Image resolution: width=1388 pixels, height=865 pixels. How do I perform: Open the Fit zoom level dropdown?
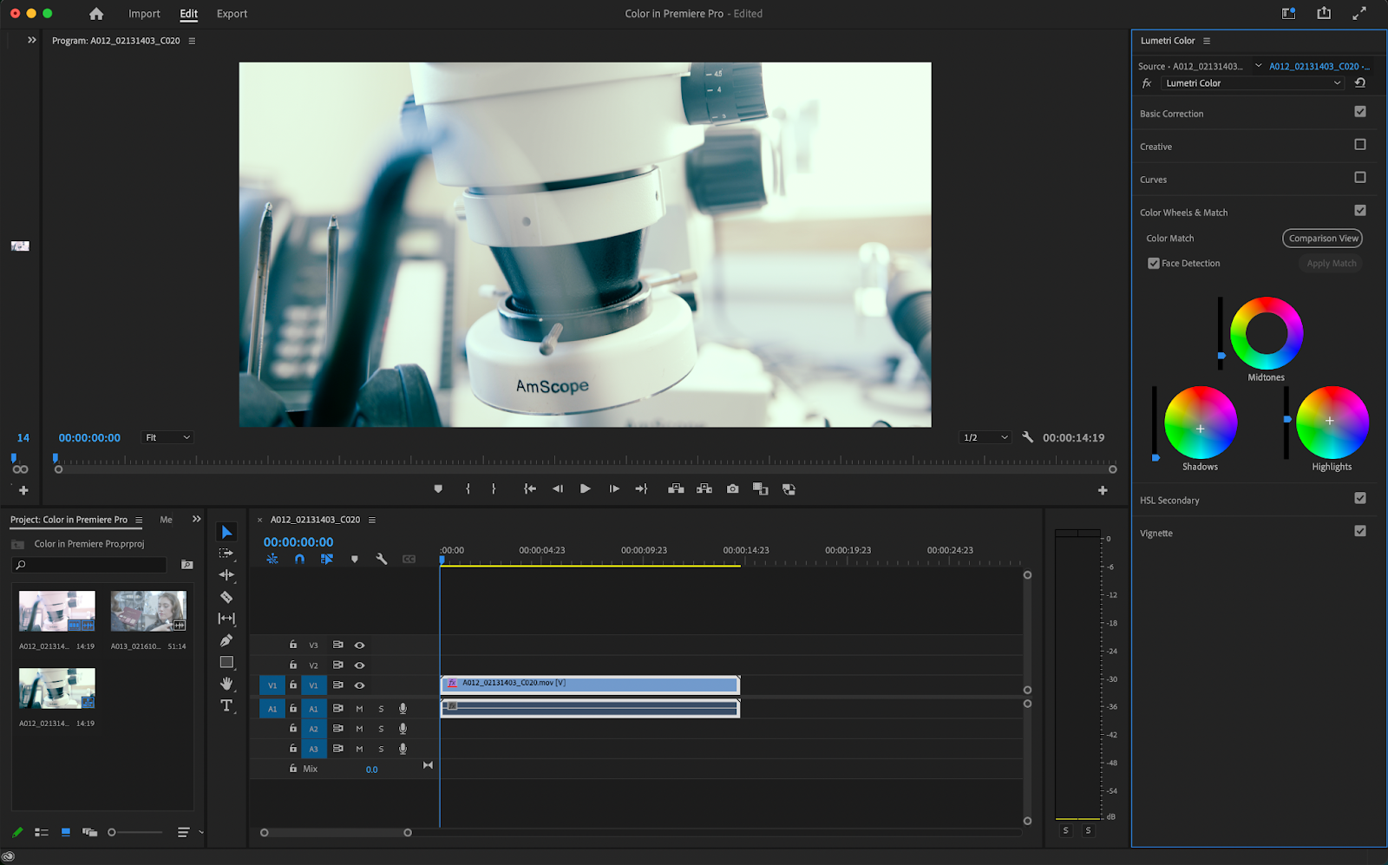point(167,438)
